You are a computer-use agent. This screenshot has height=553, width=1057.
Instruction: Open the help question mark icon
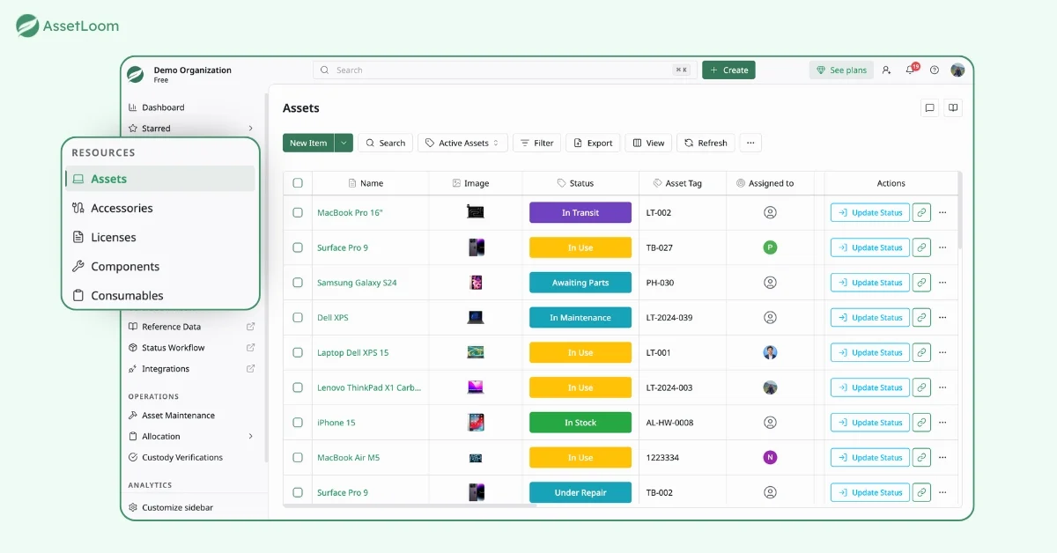point(935,70)
